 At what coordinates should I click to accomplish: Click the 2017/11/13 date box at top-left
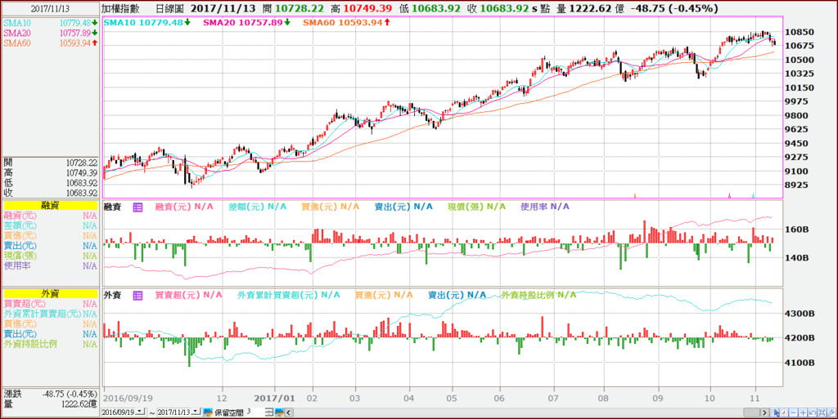[x=50, y=8]
